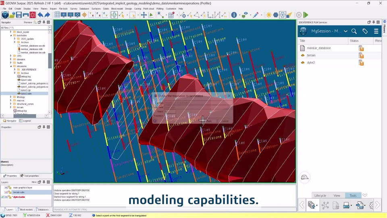This screenshot has width=387, height=218.
Task: Click the command input field below the message log
Action: (175, 210)
